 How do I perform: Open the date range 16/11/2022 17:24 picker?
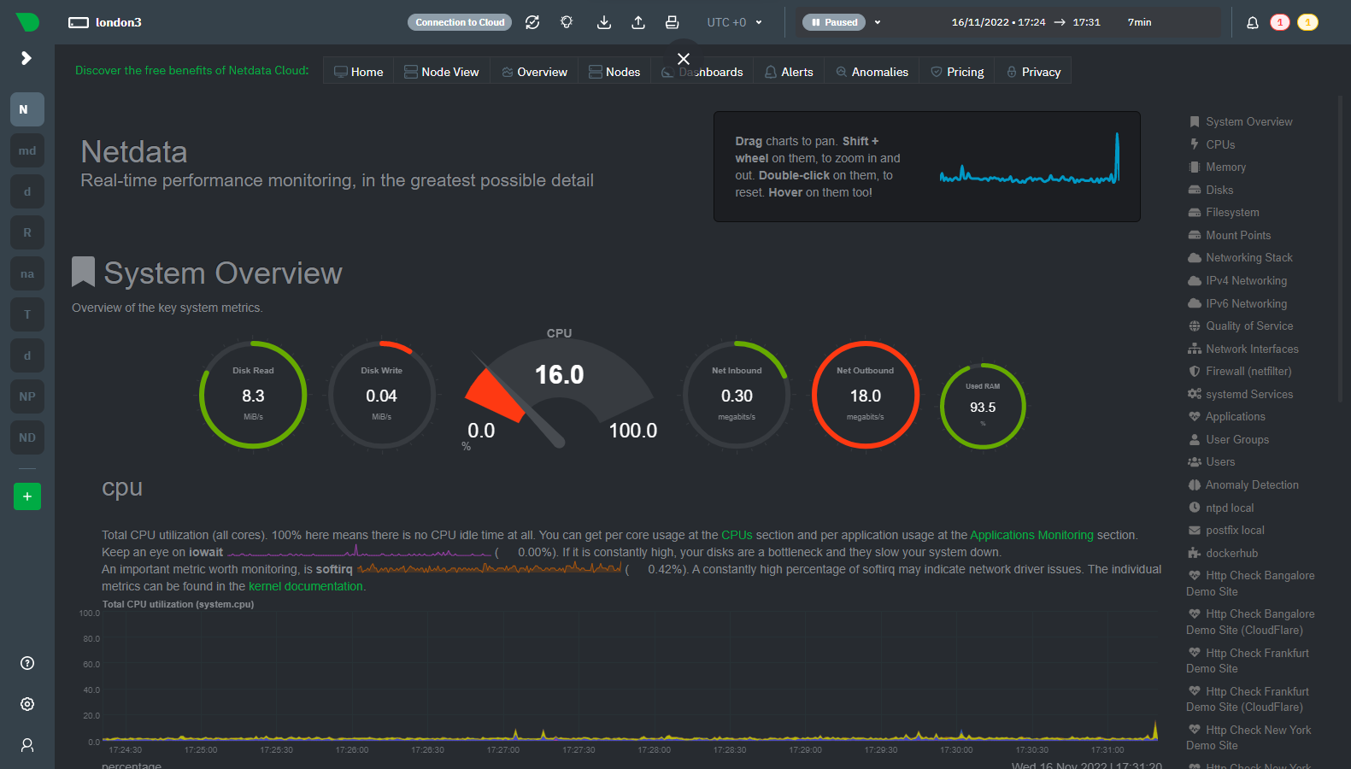tap(1025, 22)
